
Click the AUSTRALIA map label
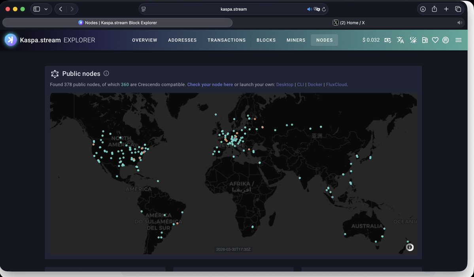point(367,226)
